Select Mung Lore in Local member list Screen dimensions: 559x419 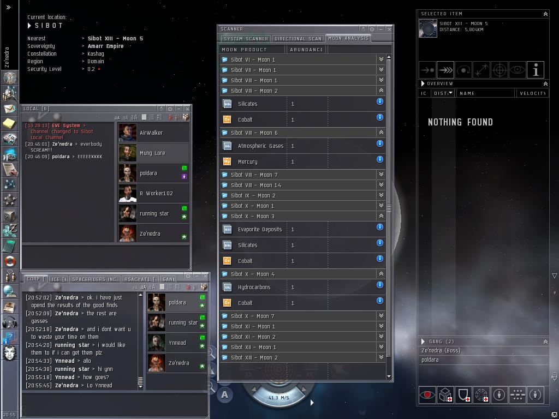(x=153, y=153)
